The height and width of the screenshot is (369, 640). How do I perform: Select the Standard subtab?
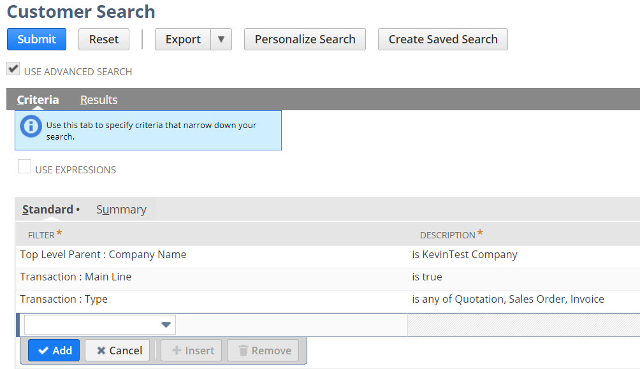[47, 209]
